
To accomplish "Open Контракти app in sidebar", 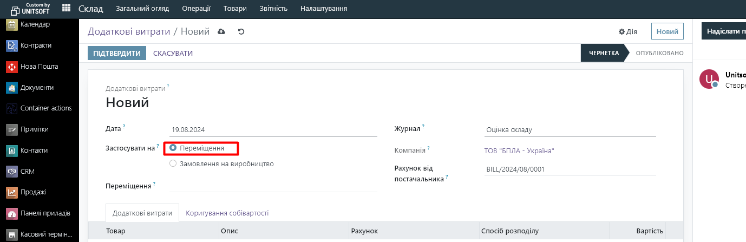I will [x=36, y=45].
